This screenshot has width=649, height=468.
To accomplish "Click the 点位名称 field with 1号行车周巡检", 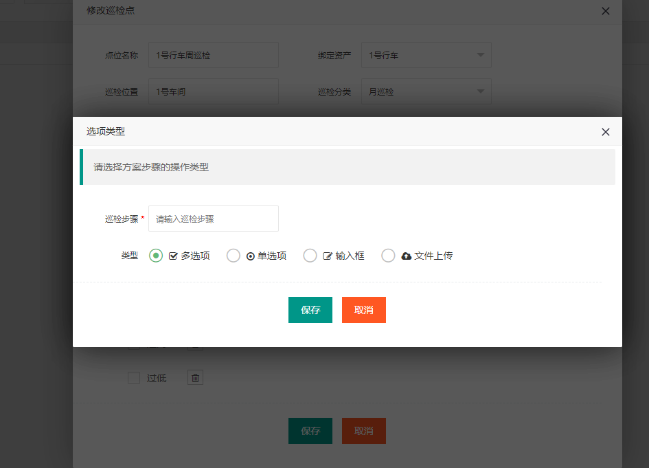I will click(214, 55).
